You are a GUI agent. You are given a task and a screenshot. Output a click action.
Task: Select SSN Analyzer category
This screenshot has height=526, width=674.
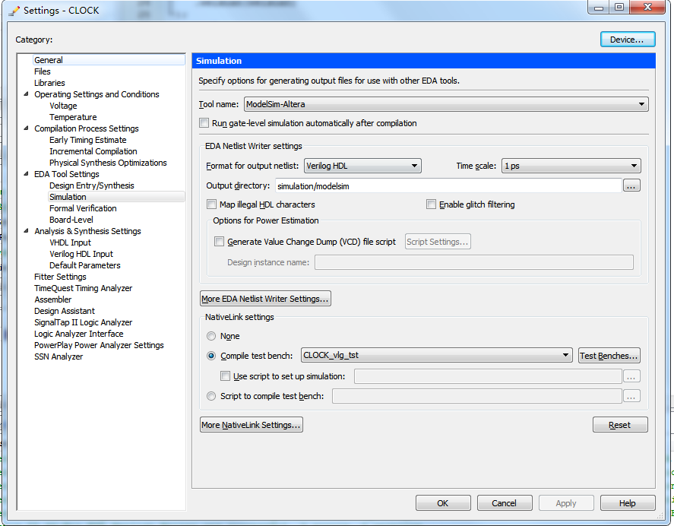coord(59,356)
